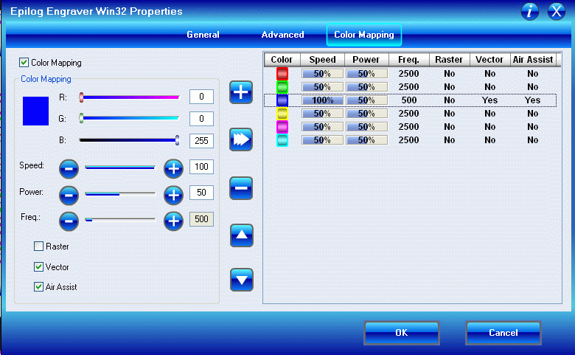This screenshot has width=575, height=355.
Task: Click the Power value field showing 50
Action: [x=201, y=193]
